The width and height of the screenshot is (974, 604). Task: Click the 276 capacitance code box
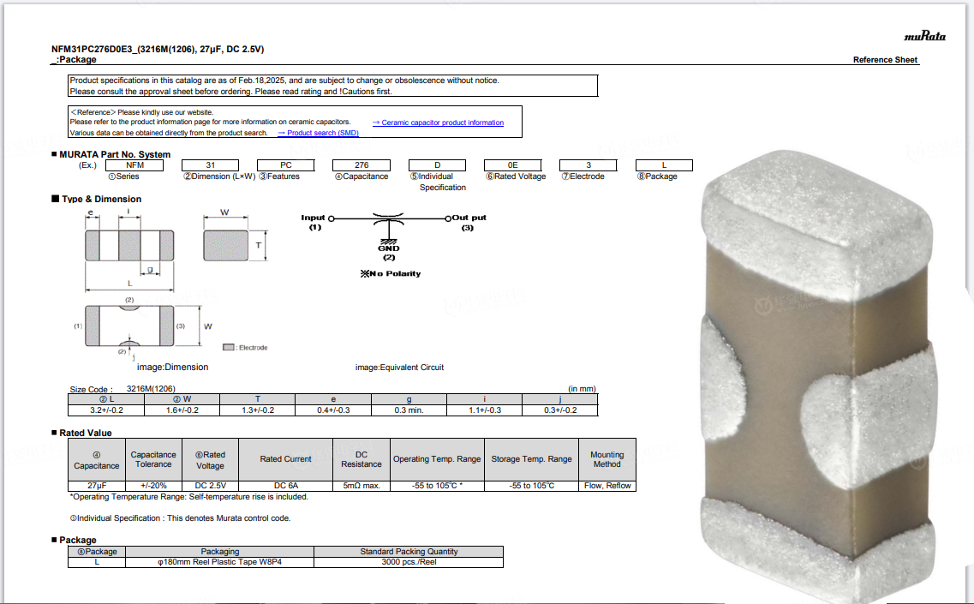pyautogui.click(x=362, y=165)
